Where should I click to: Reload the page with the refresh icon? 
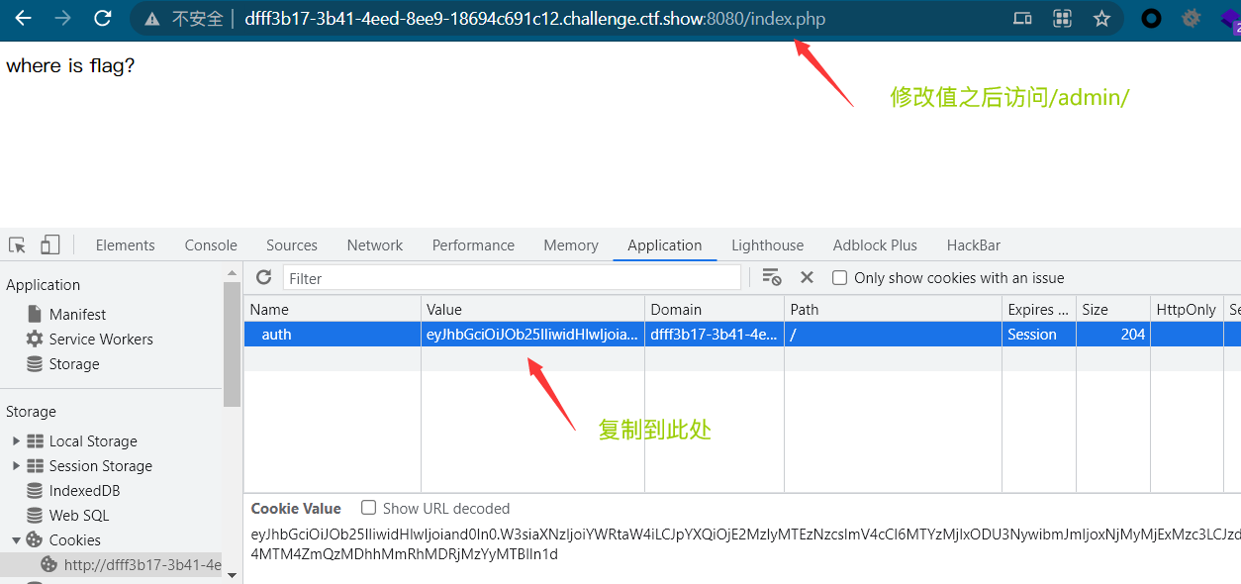[x=103, y=19]
